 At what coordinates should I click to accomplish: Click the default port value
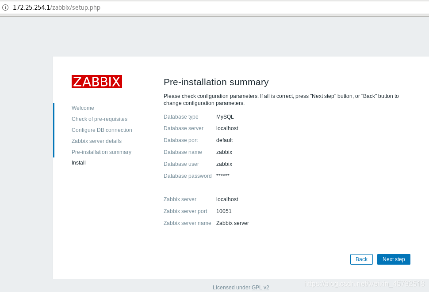pos(225,140)
